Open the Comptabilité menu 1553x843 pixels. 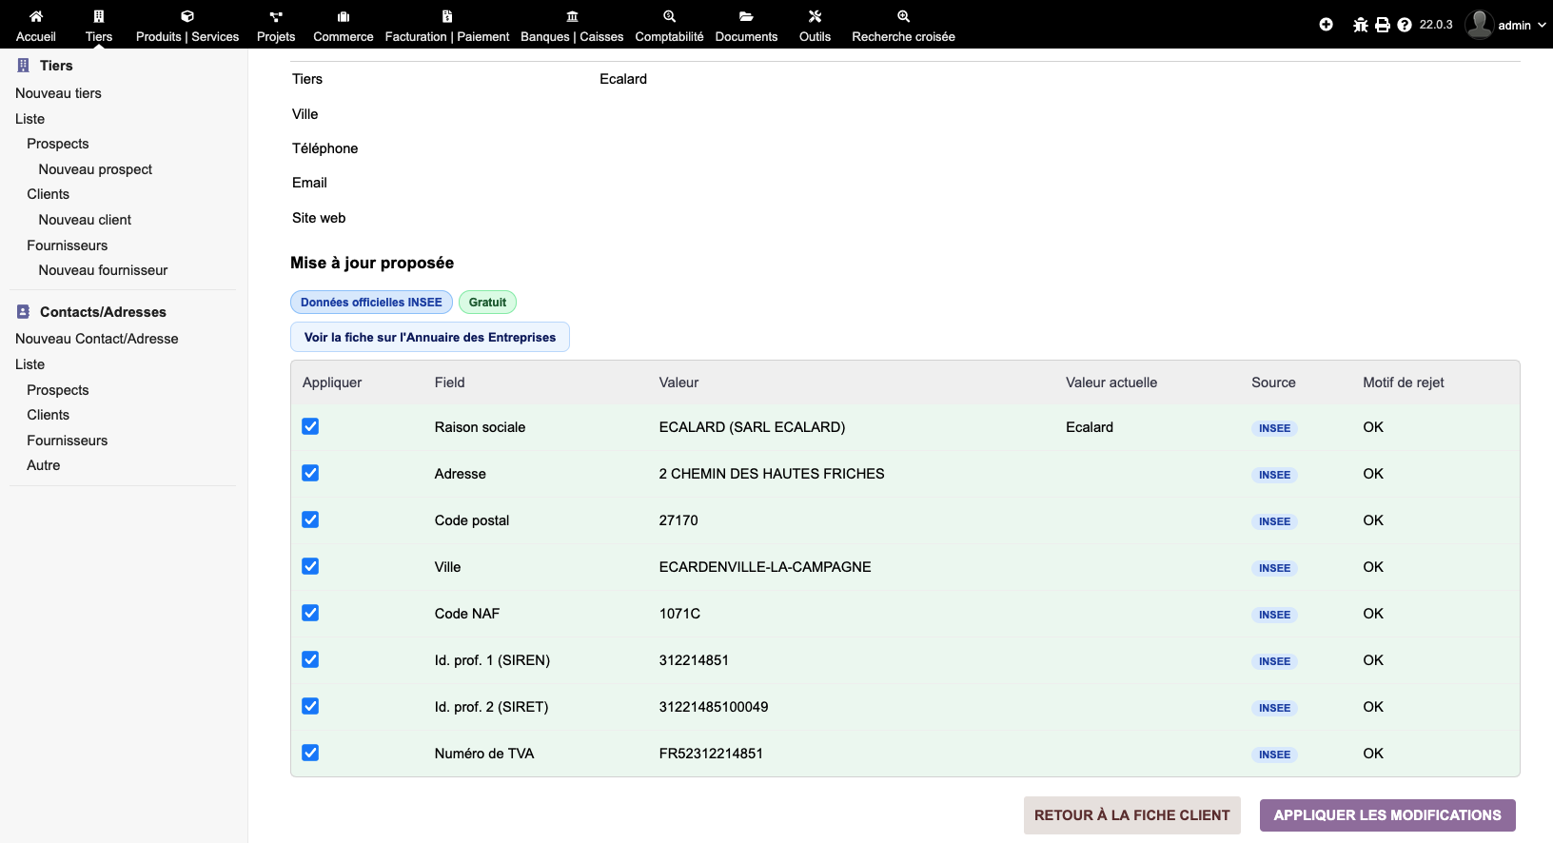pyautogui.click(x=669, y=36)
